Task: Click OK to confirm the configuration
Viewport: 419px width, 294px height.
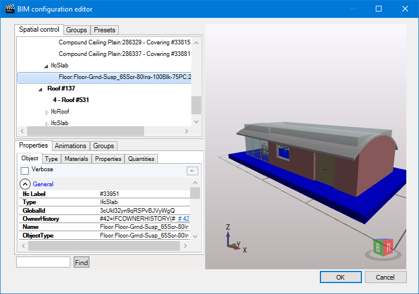Action: point(340,277)
